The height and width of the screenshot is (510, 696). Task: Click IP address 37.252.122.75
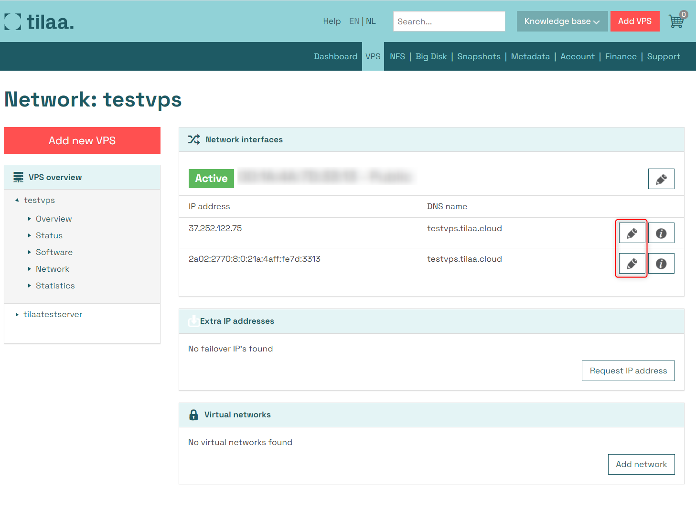tap(215, 228)
